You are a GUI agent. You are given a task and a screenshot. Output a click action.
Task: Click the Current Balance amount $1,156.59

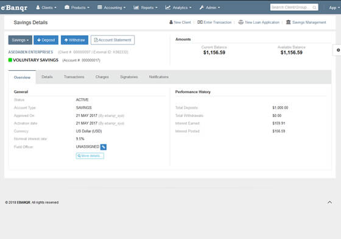pos(214,52)
